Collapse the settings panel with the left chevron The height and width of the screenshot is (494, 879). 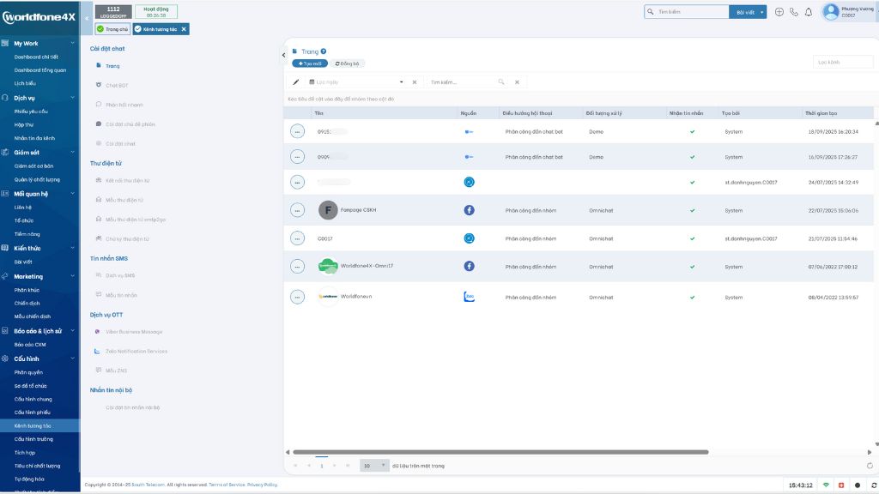tap(283, 55)
